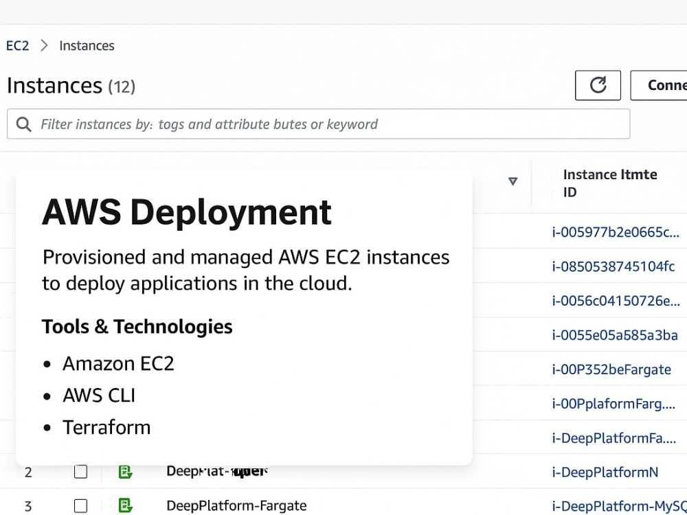Open the column sort dropdown triangle
The width and height of the screenshot is (687, 515).
pyautogui.click(x=513, y=181)
